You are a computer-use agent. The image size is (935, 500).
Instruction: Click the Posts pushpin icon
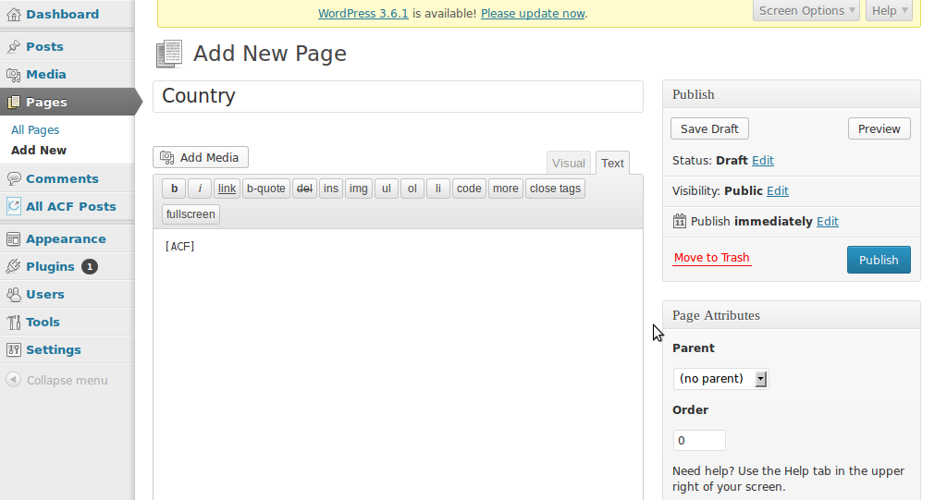coord(13,46)
